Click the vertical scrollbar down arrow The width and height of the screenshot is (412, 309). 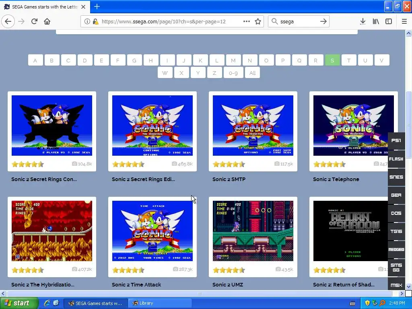coord(408,286)
